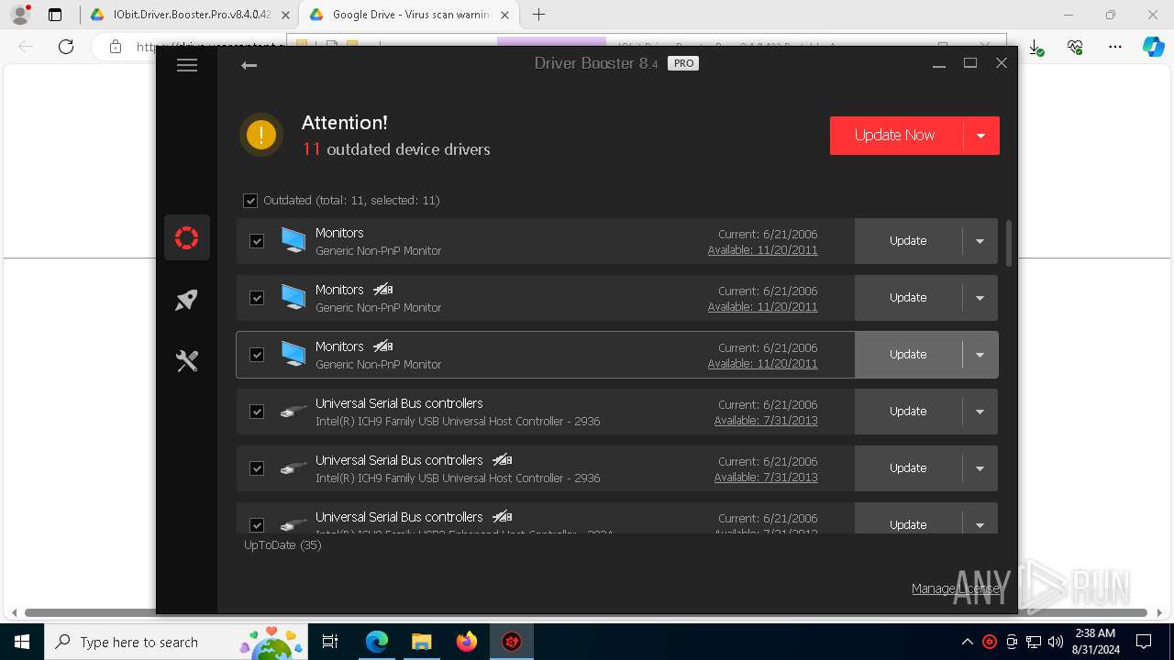The width and height of the screenshot is (1174, 660).
Task: Click disconnected badge on second USB row
Action: click(502, 460)
